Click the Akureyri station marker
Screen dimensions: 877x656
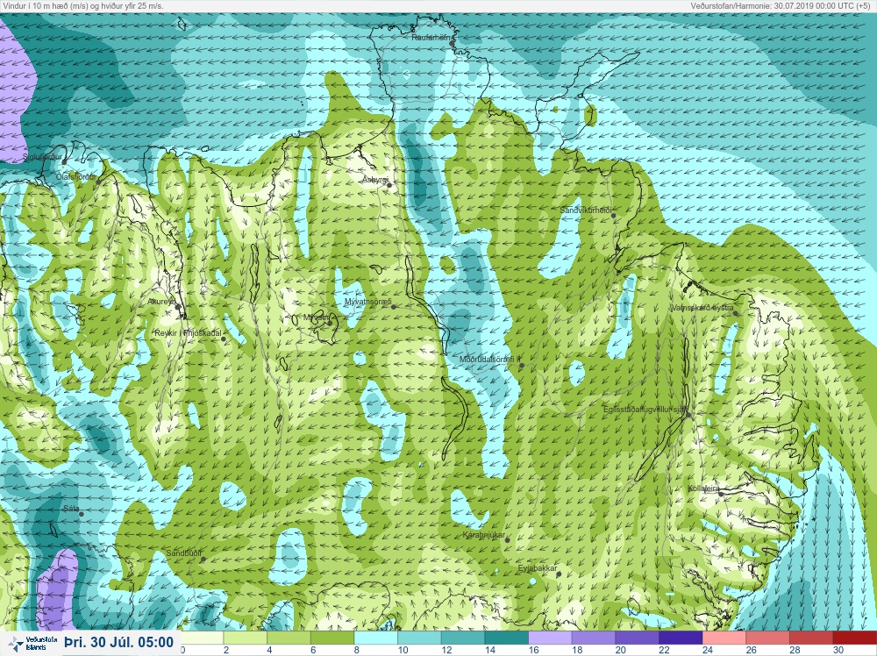click(178, 307)
